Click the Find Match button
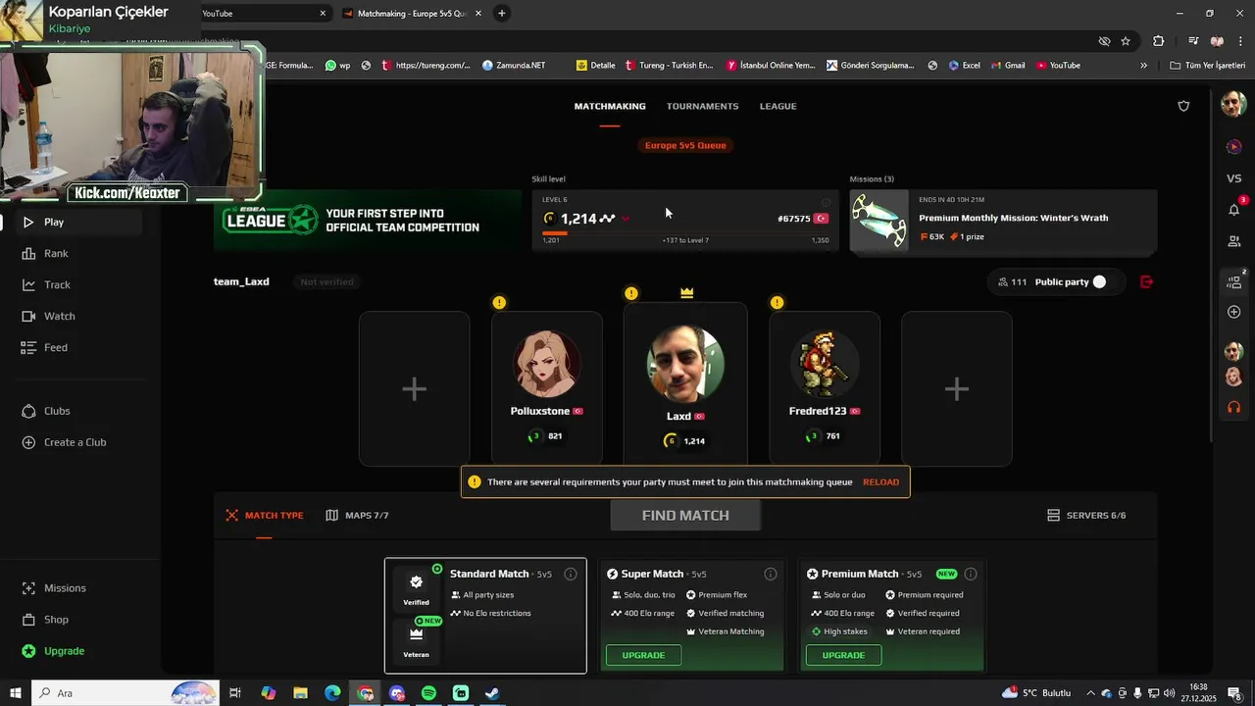The height and width of the screenshot is (706, 1255). tap(685, 515)
